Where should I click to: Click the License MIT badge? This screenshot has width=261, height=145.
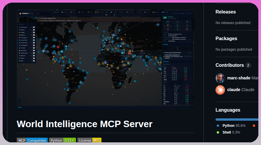(x=89, y=140)
